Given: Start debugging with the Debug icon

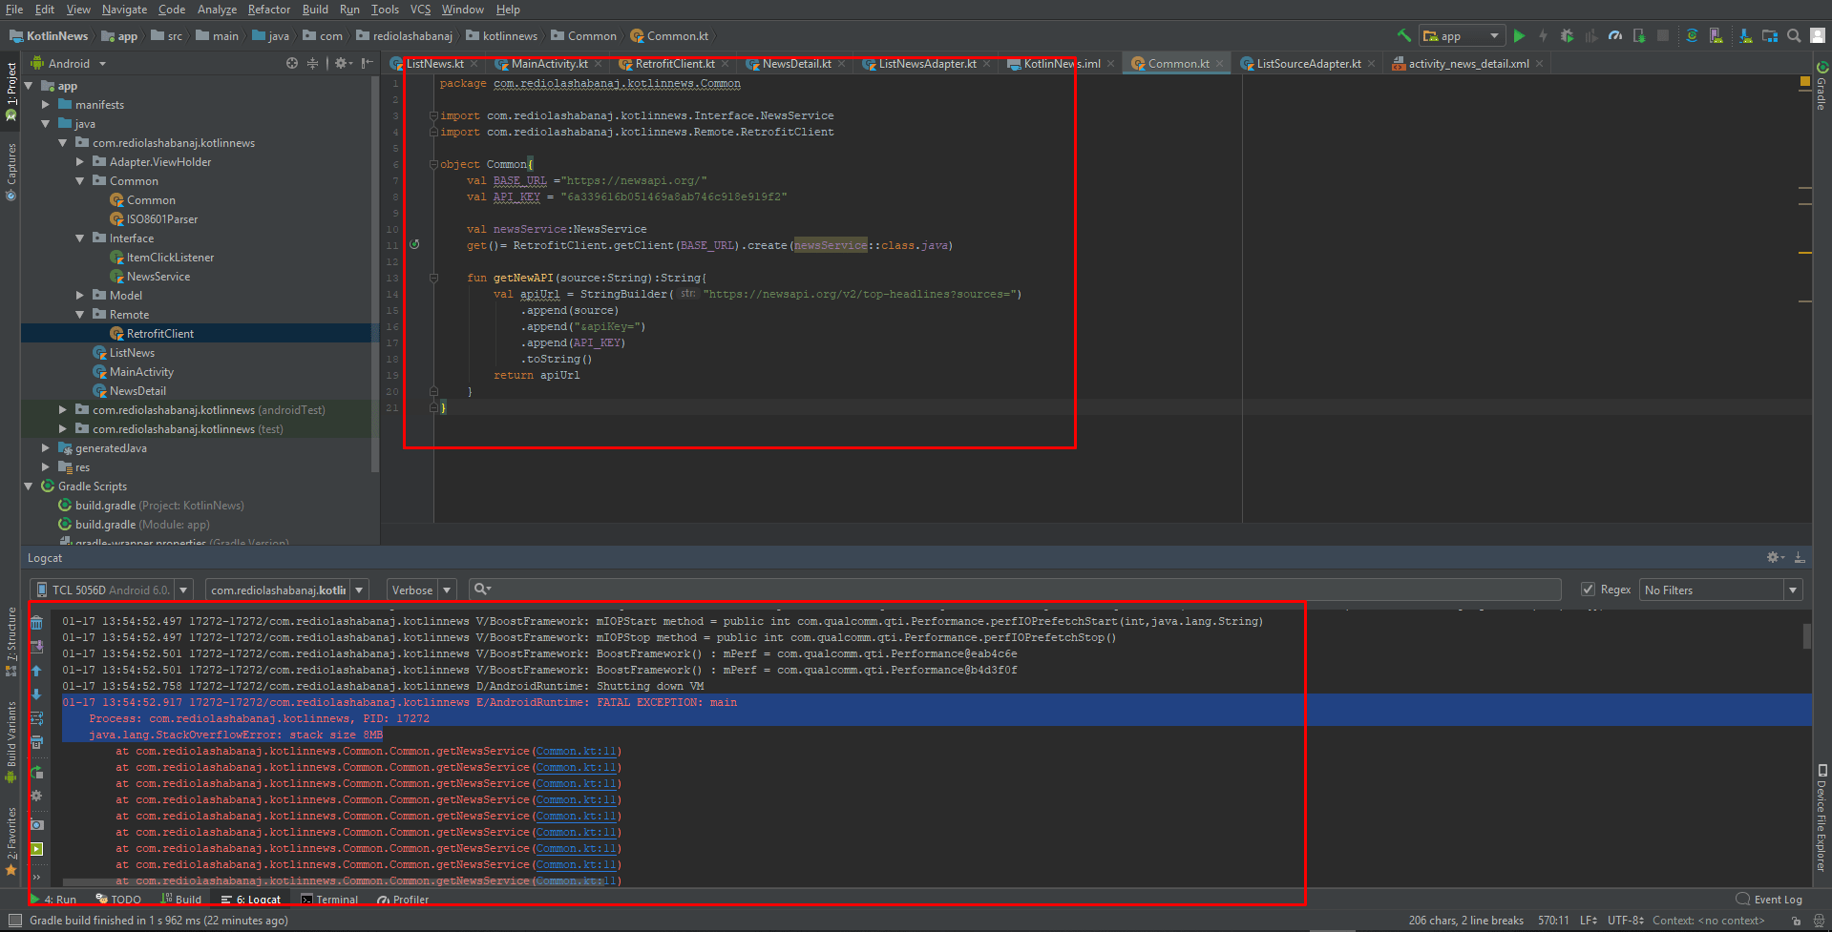Looking at the screenshot, I should (x=1567, y=35).
